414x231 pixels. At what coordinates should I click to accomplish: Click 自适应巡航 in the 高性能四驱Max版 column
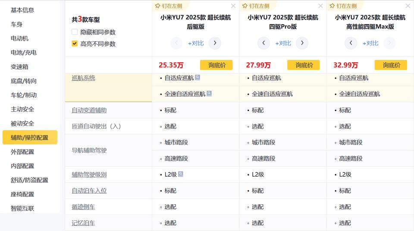[x=354, y=78]
